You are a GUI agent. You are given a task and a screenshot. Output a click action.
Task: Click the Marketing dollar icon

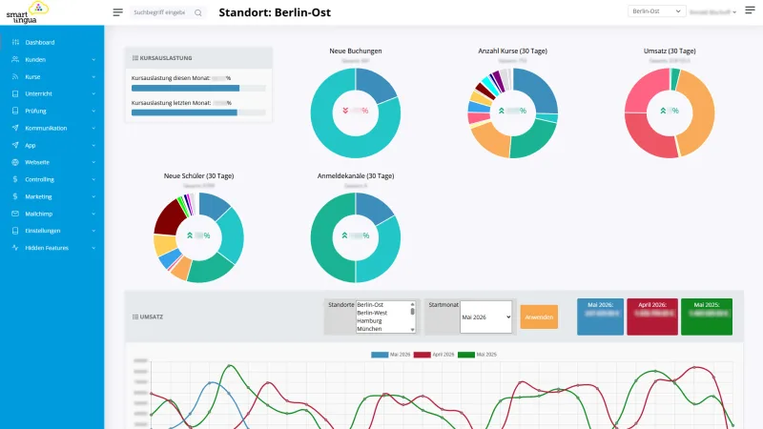click(x=15, y=196)
